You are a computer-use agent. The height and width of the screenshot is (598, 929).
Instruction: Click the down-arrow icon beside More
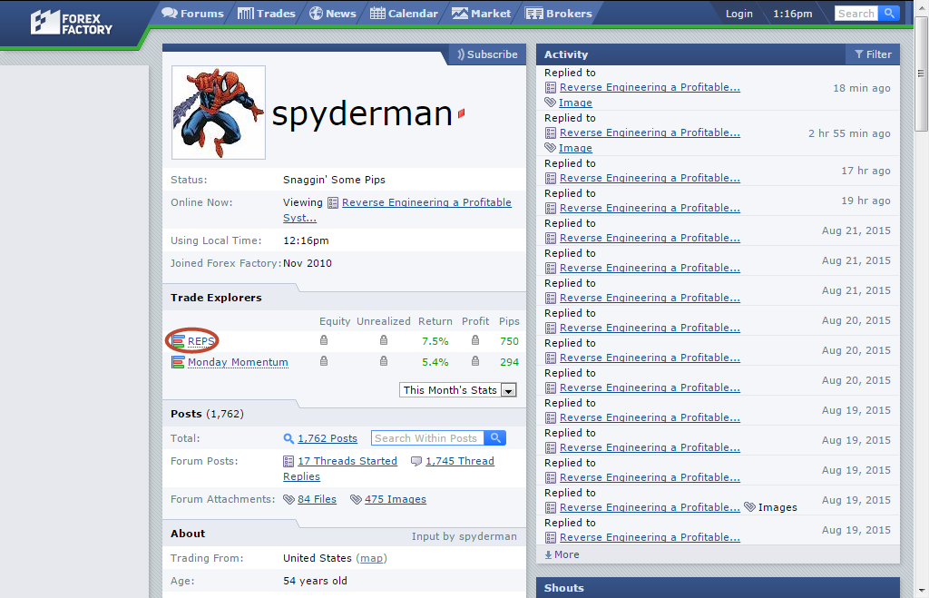(x=548, y=555)
